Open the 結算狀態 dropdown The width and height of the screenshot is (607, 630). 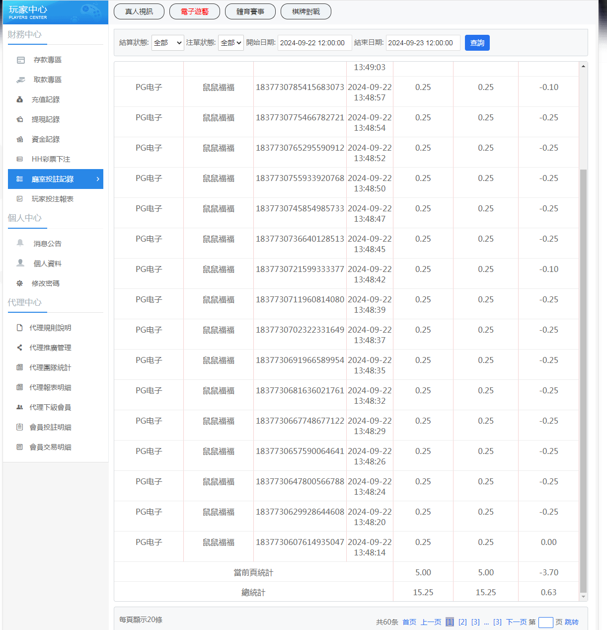(x=167, y=43)
